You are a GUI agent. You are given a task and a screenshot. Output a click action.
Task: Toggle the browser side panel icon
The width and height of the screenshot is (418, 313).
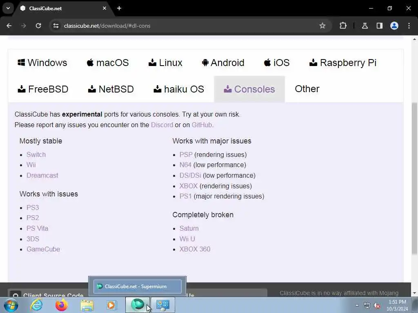point(380,26)
